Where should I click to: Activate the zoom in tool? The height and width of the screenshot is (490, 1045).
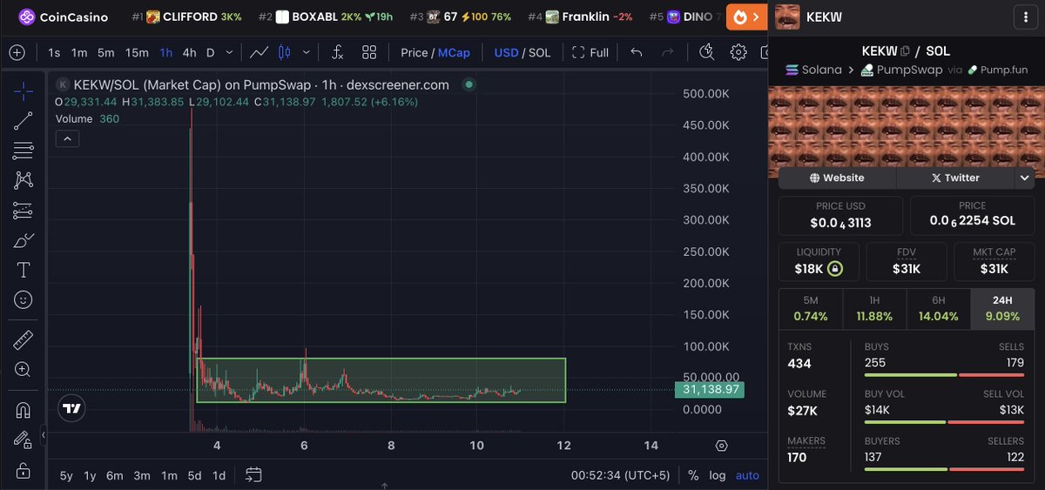pos(24,369)
